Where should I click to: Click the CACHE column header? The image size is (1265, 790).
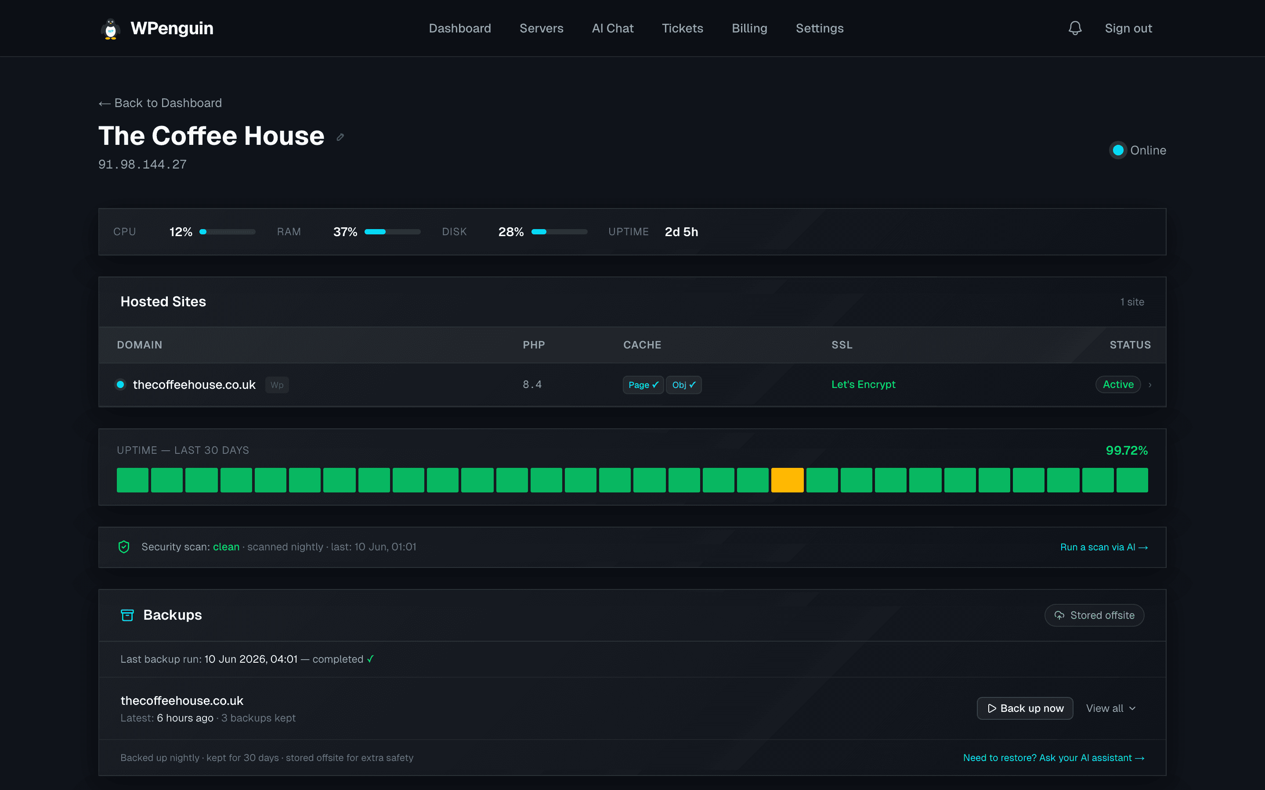pyautogui.click(x=642, y=345)
